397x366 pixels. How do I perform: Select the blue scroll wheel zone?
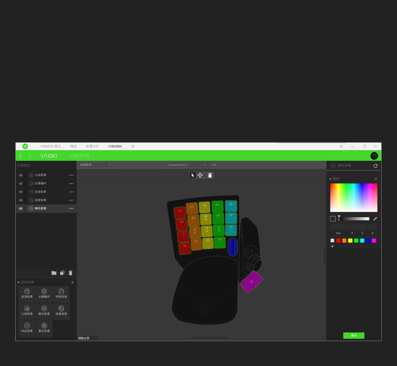click(233, 247)
